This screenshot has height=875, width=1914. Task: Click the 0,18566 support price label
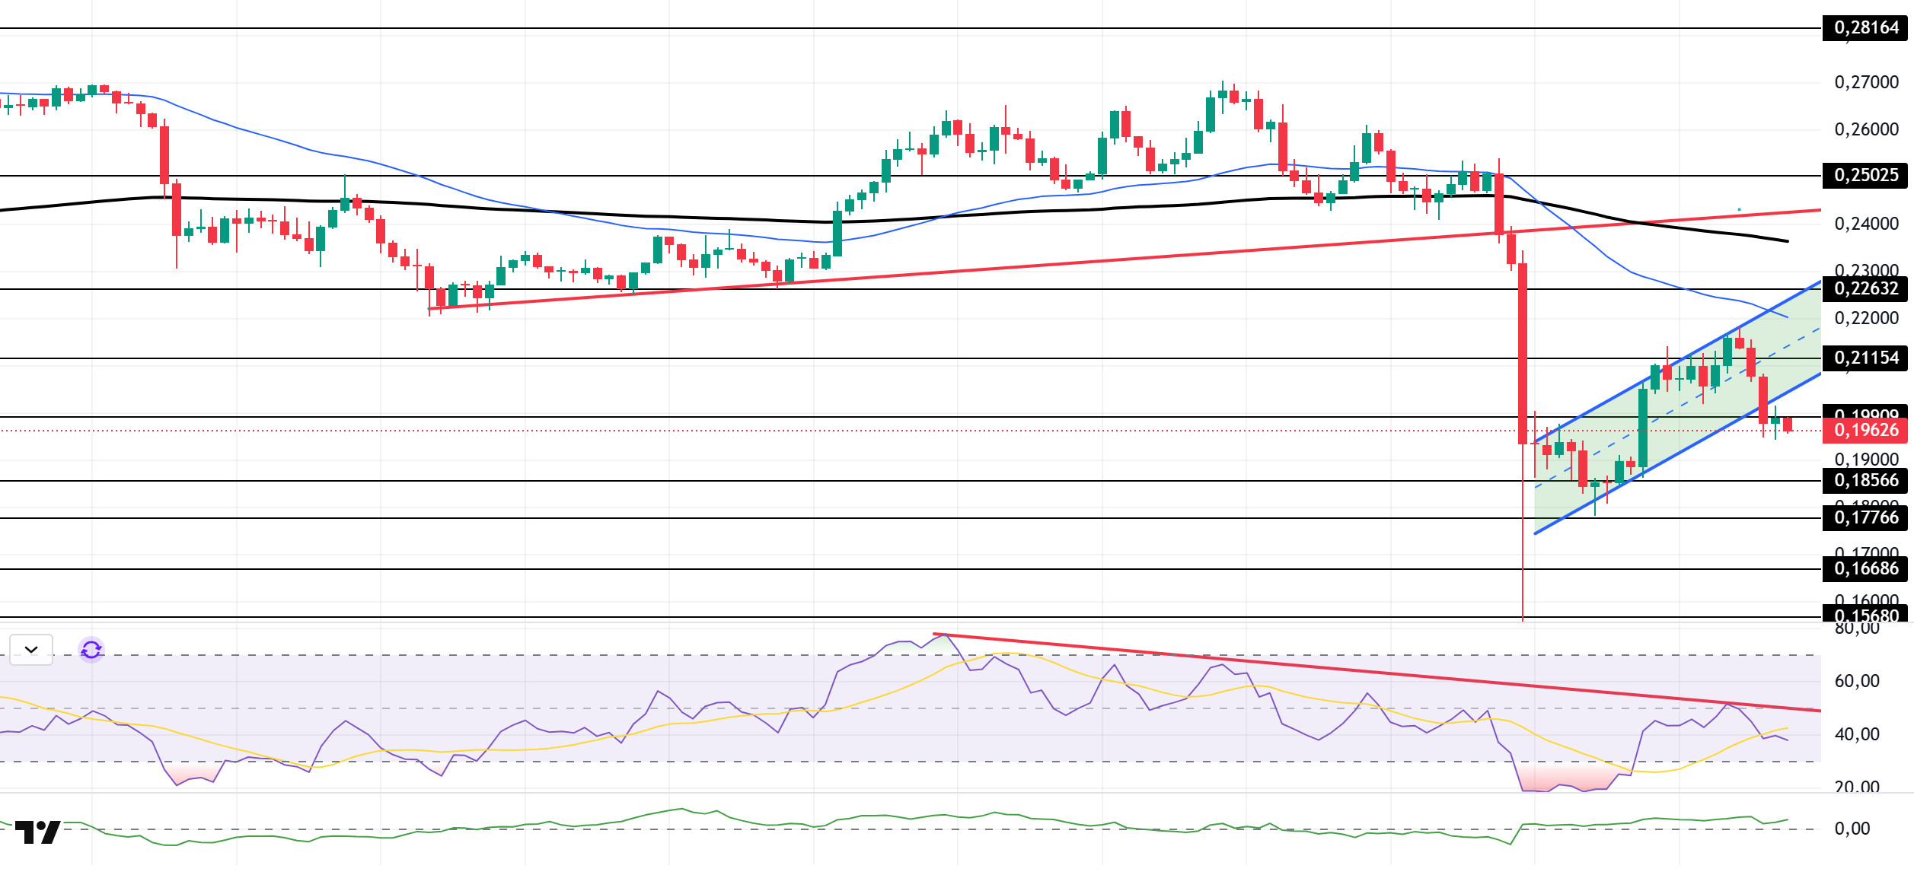[1865, 481]
